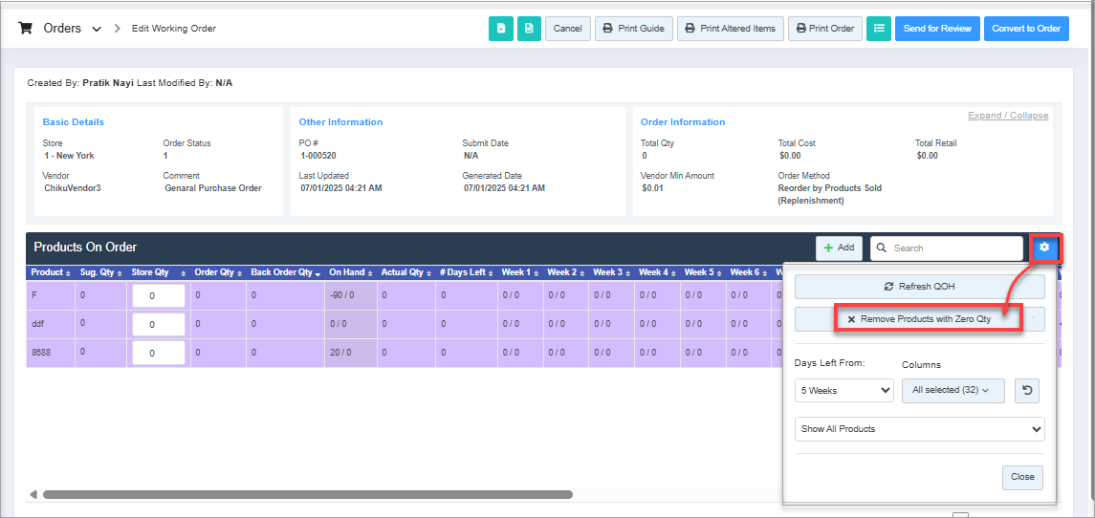Viewport: 1095px width, 518px height.
Task: Open the Orders menu chevron
Action: [97, 29]
